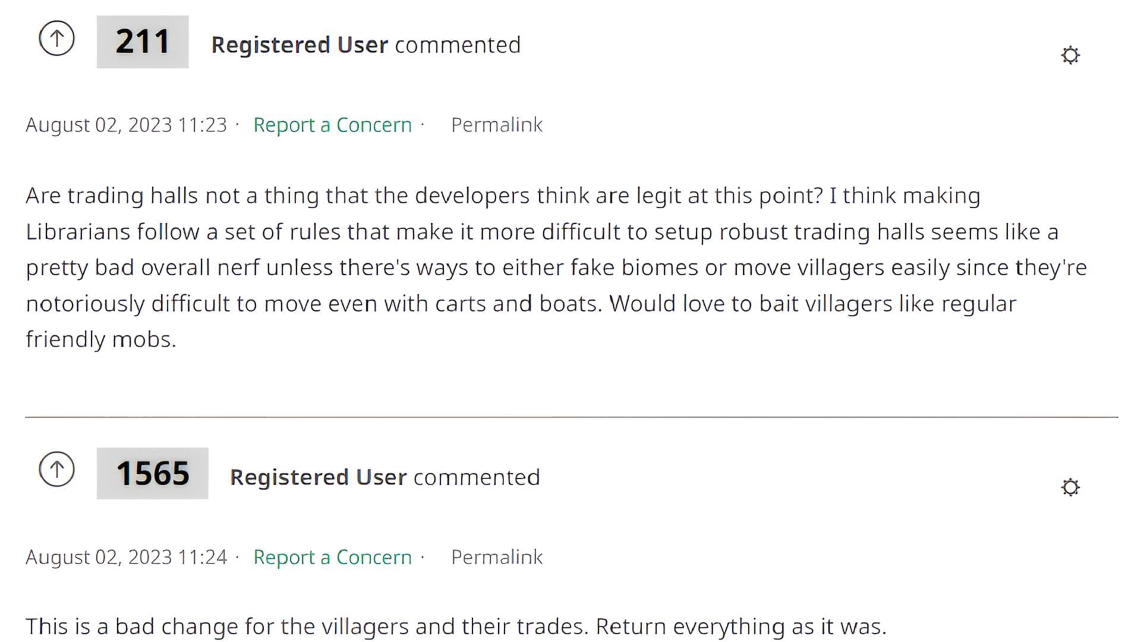This screenshot has width=1141, height=642.
Task: Click the 211 vote count box
Action: (x=143, y=42)
